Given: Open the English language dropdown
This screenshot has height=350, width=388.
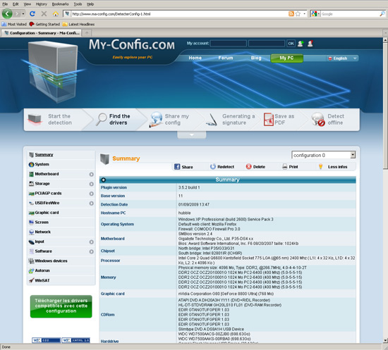Looking at the screenshot, I should tap(342, 58).
